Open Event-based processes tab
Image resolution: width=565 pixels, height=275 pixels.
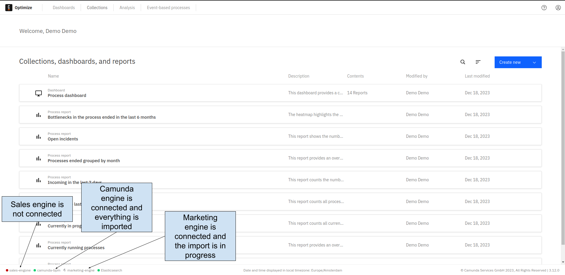[168, 8]
